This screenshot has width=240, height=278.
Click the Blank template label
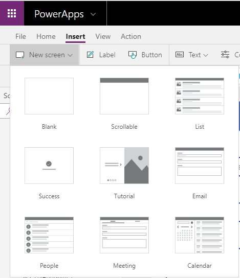[49, 127]
